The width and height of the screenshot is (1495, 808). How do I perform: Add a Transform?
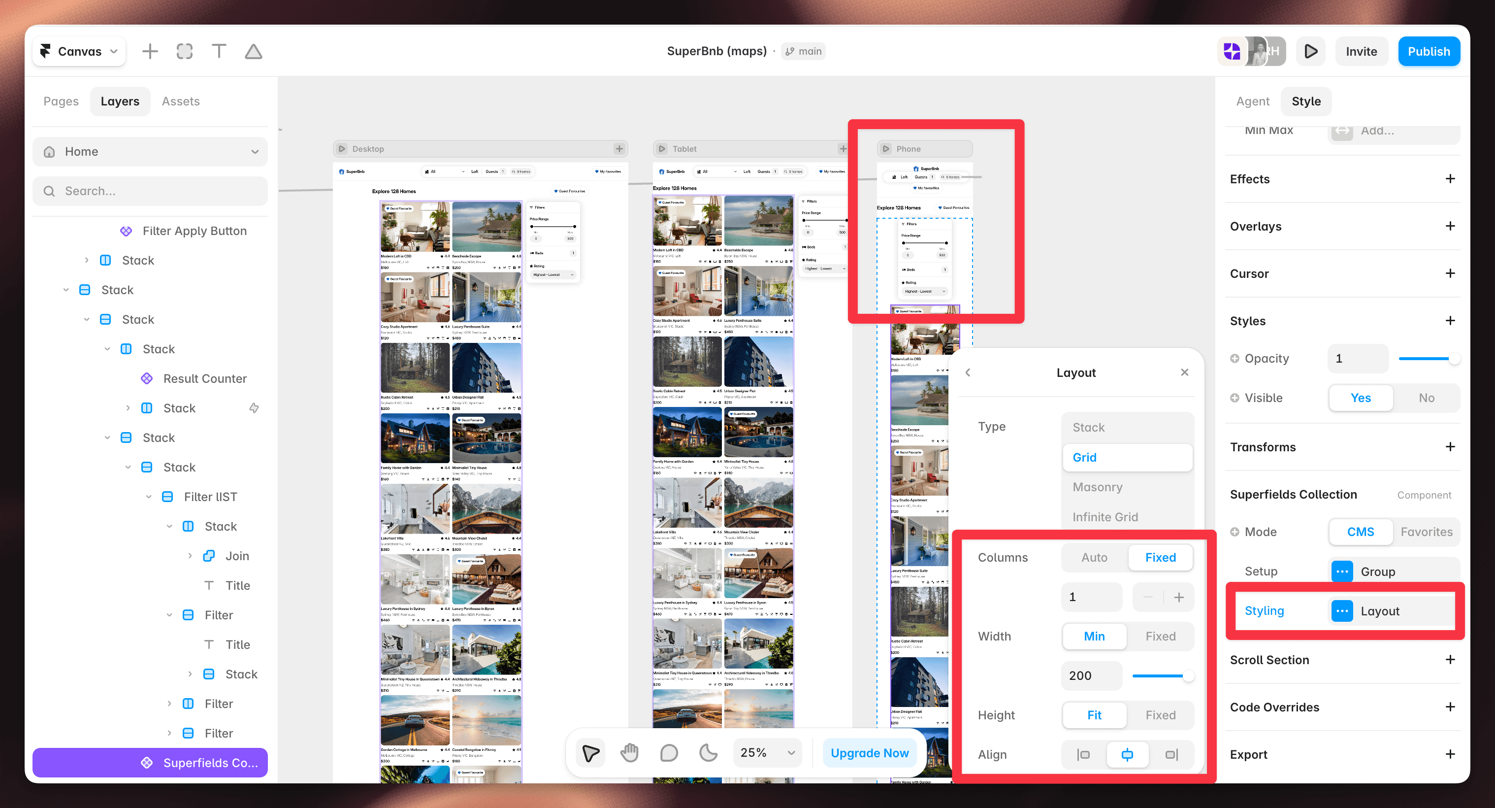coord(1450,447)
